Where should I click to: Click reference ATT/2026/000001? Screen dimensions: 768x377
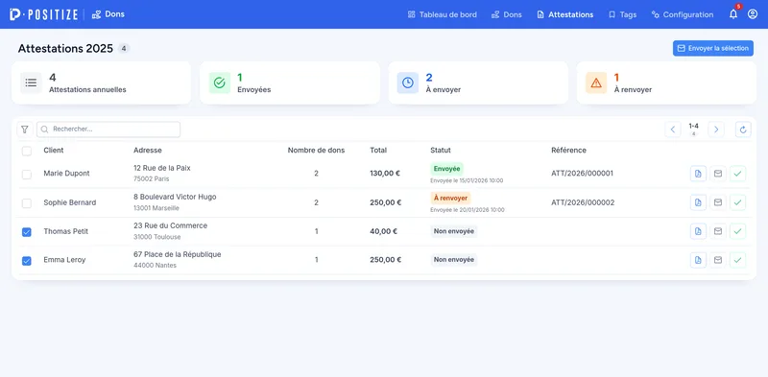coord(583,174)
